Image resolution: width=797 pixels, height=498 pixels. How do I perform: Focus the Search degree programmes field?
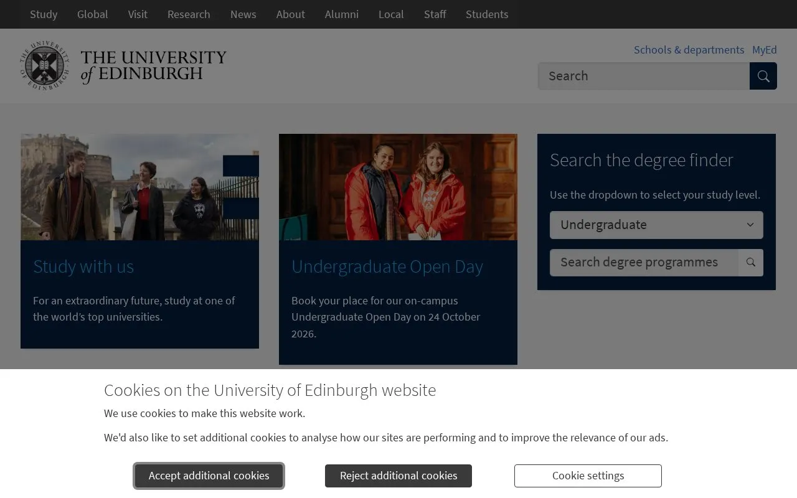pos(644,263)
